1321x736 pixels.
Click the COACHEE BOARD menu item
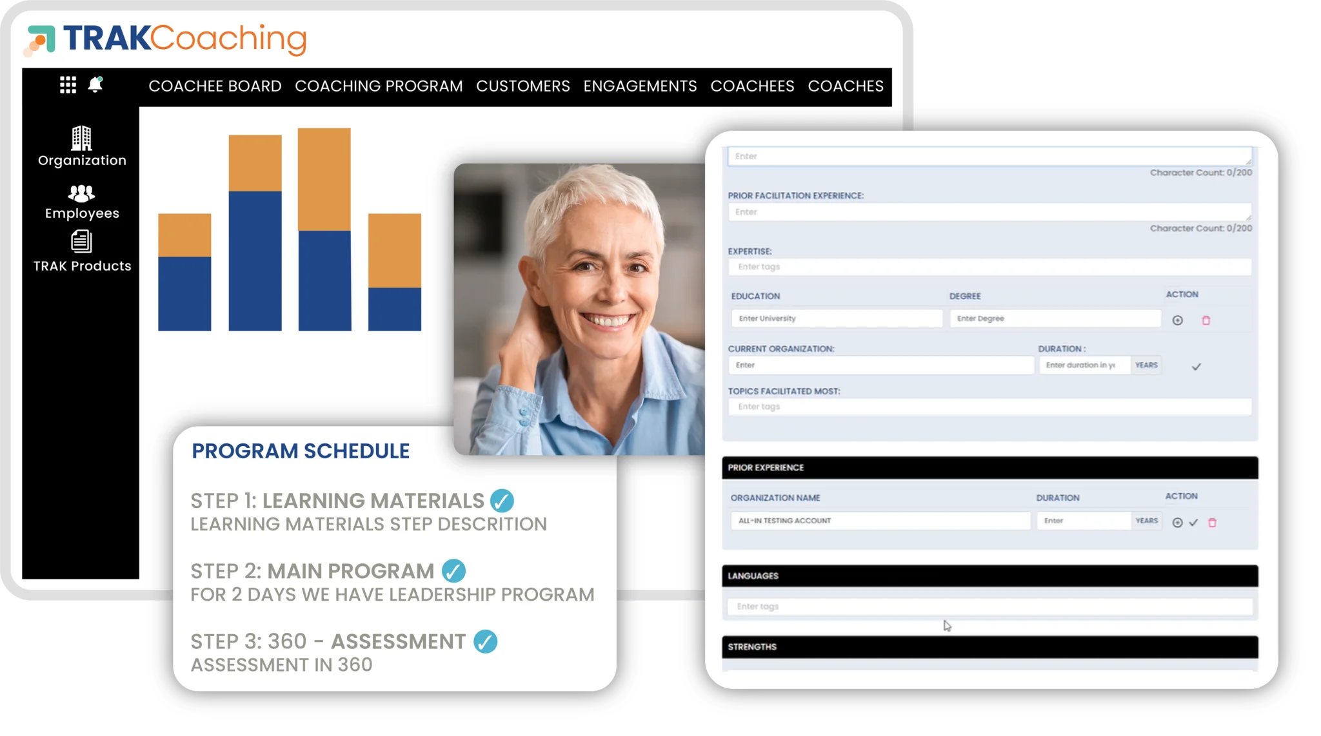click(215, 86)
